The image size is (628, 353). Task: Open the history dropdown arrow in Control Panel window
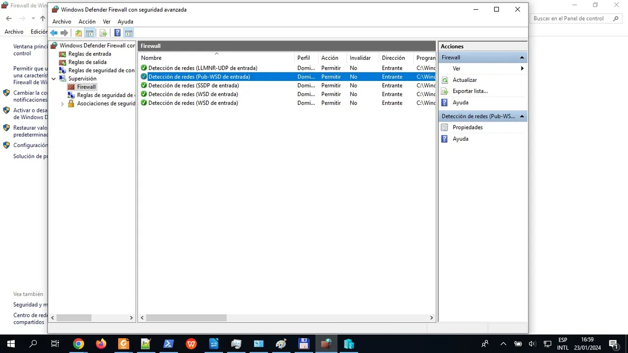(33, 19)
